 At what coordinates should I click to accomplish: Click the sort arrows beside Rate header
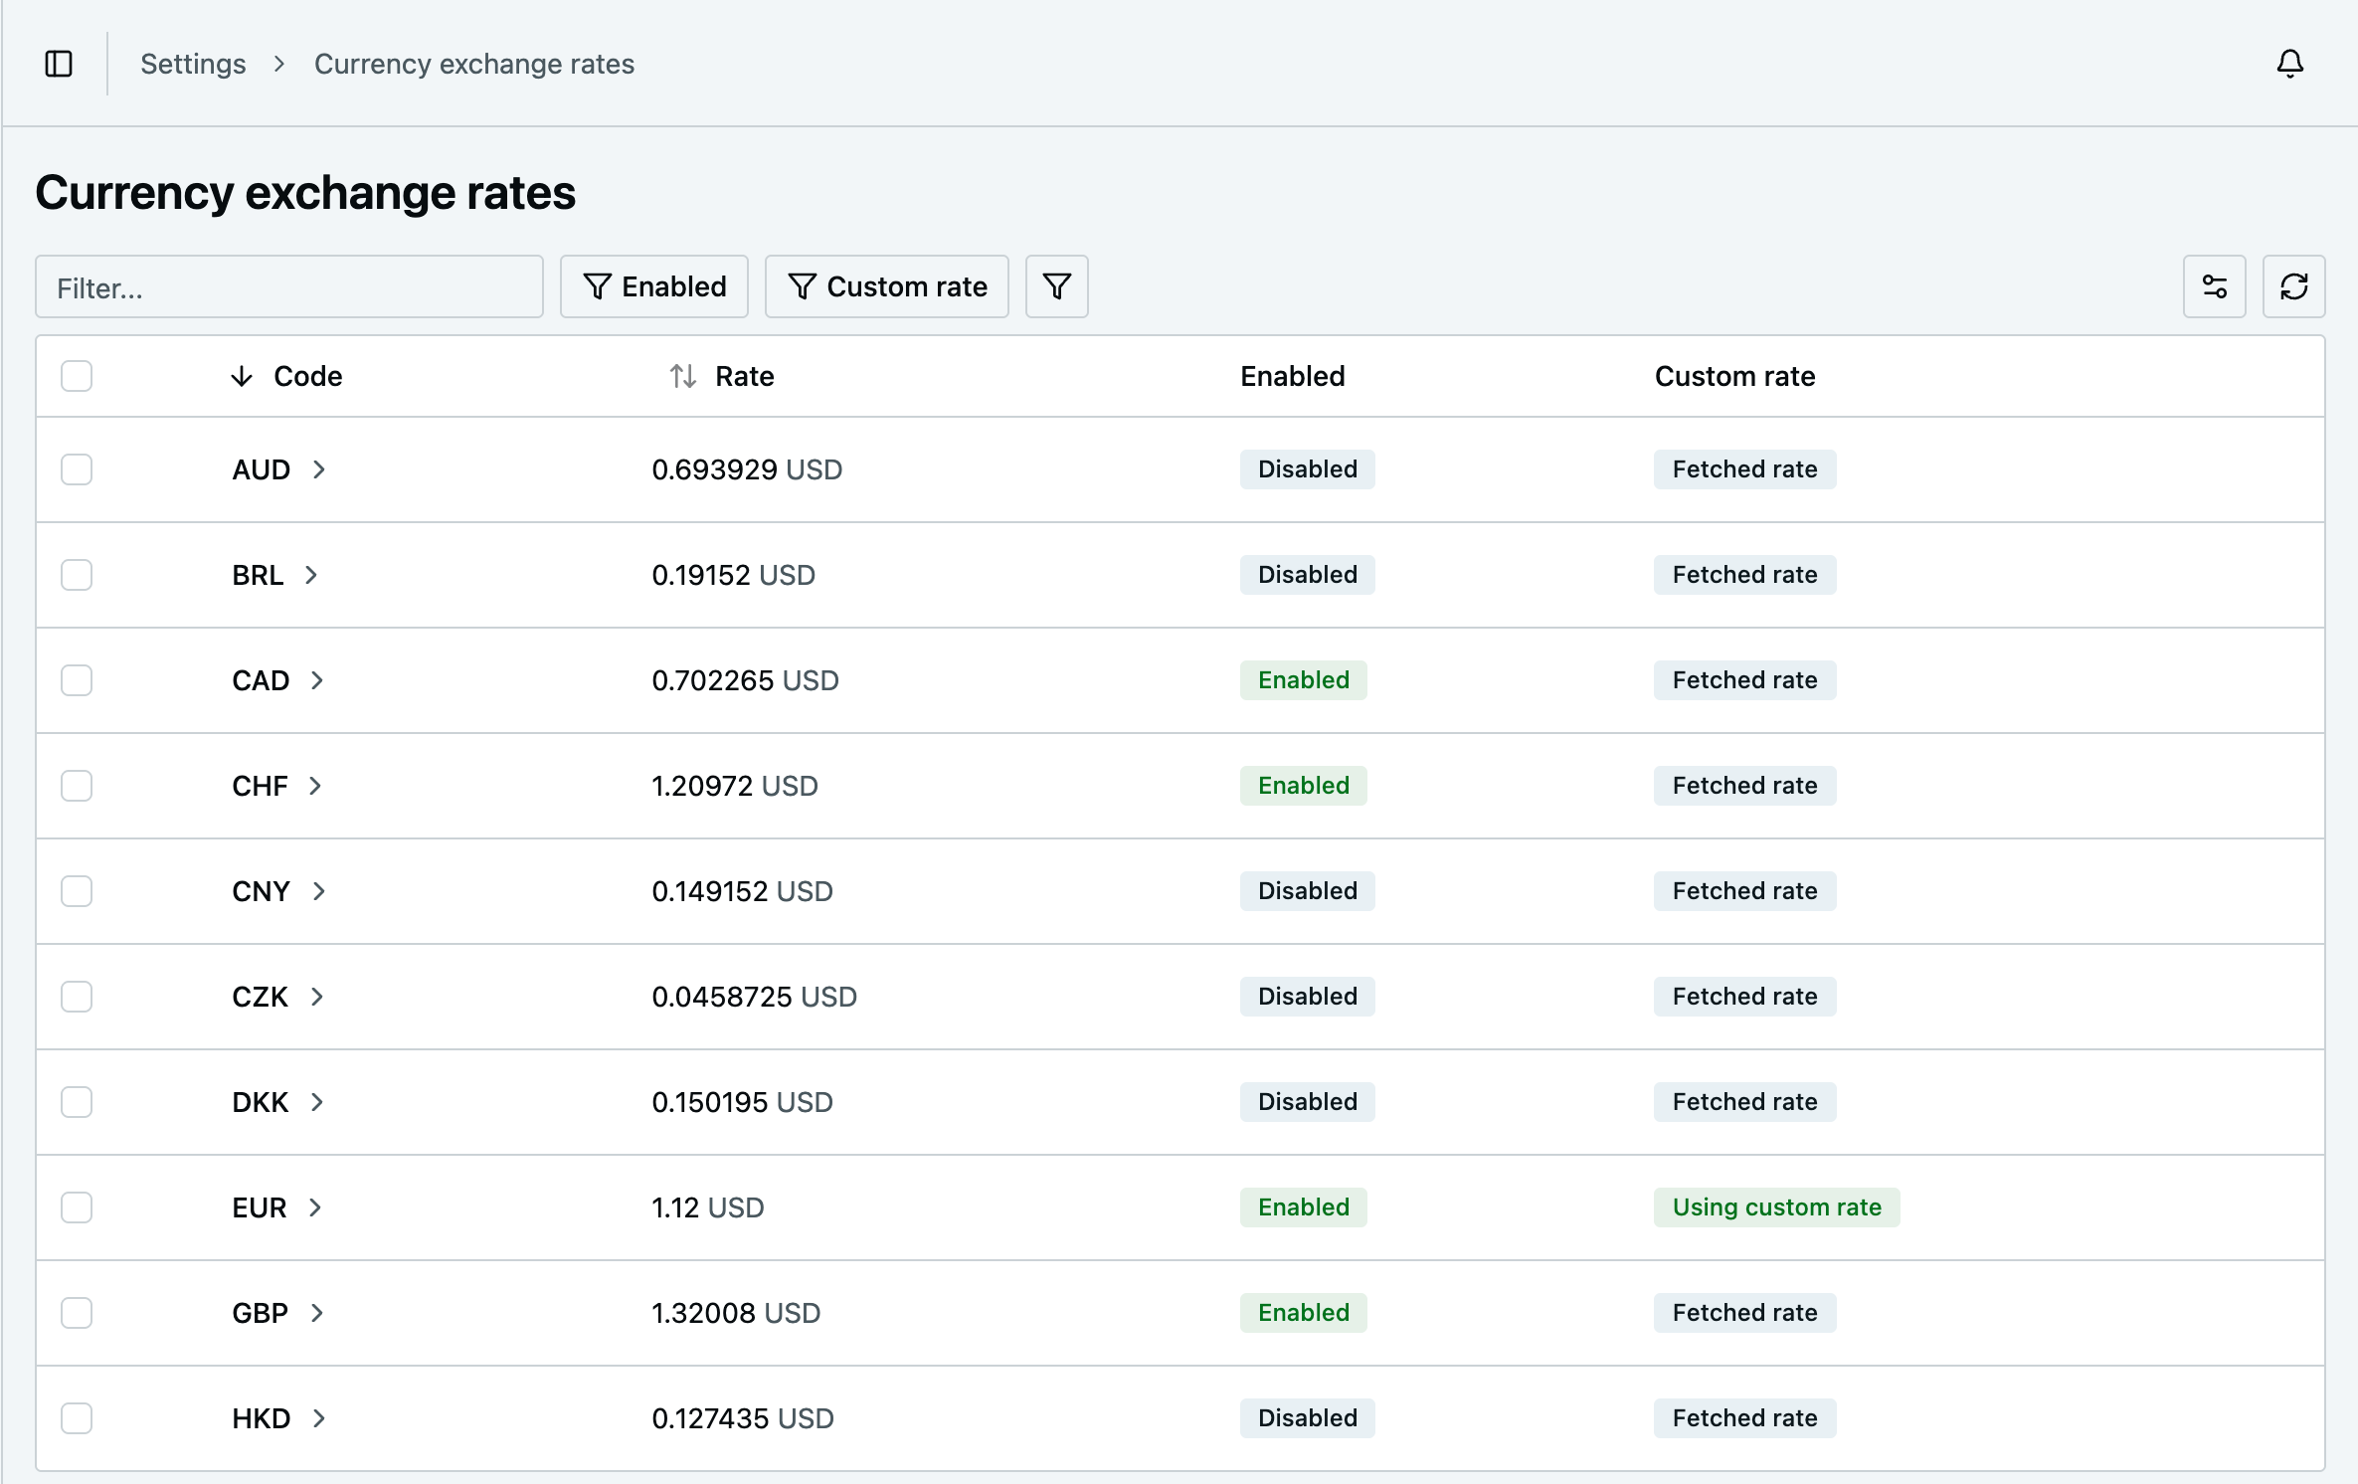pos(682,376)
